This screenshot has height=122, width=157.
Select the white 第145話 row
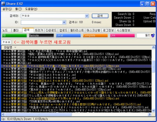point(76,96)
